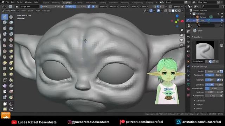
Task: Open the Brush dropdown in header
Action: click(103, 7)
